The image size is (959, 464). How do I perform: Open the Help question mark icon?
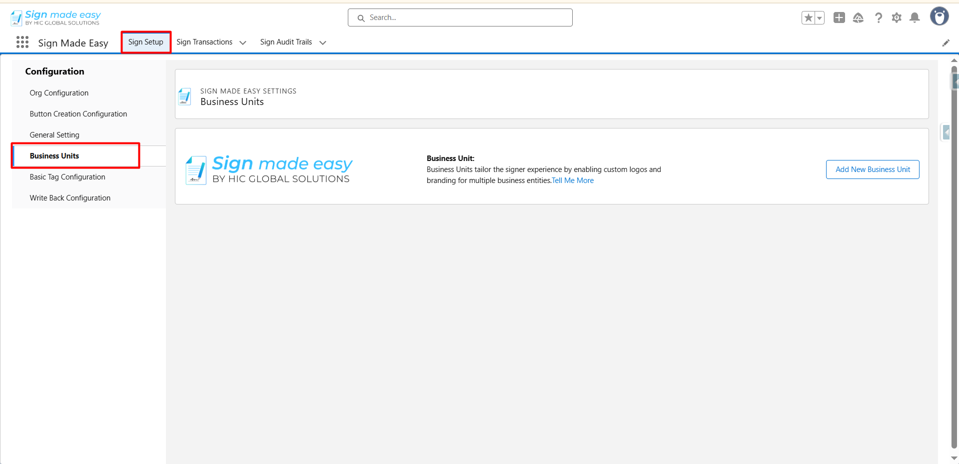(878, 18)
